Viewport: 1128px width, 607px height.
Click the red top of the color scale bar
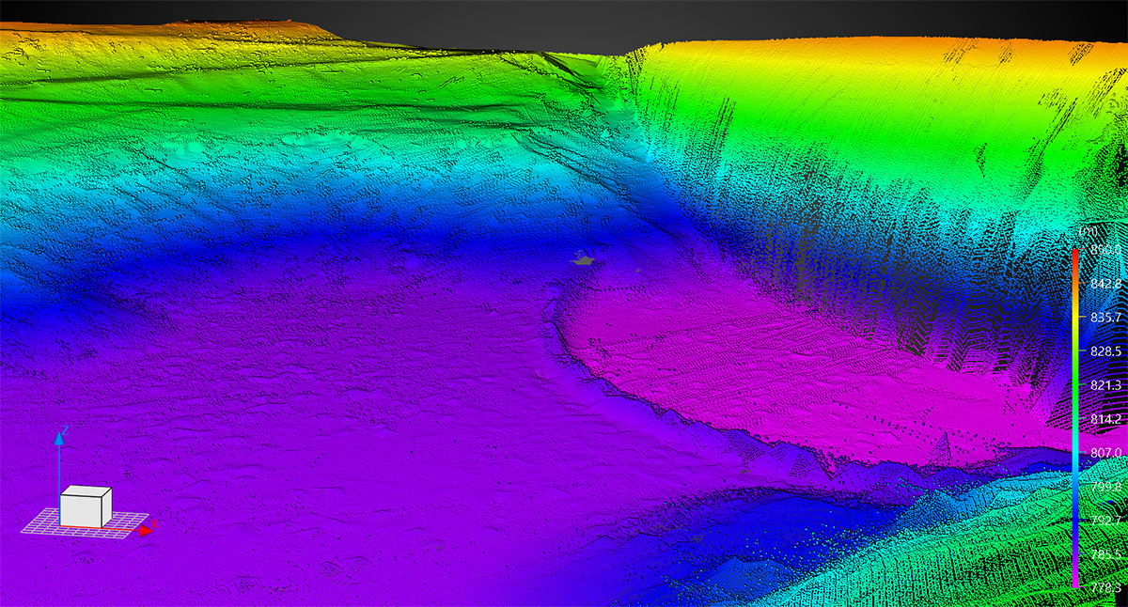click(1075, 254)
